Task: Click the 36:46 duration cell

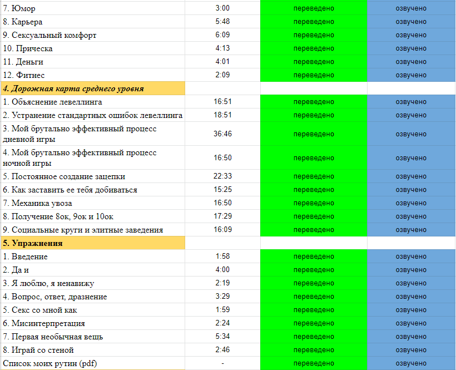Action: pos(222,134)
